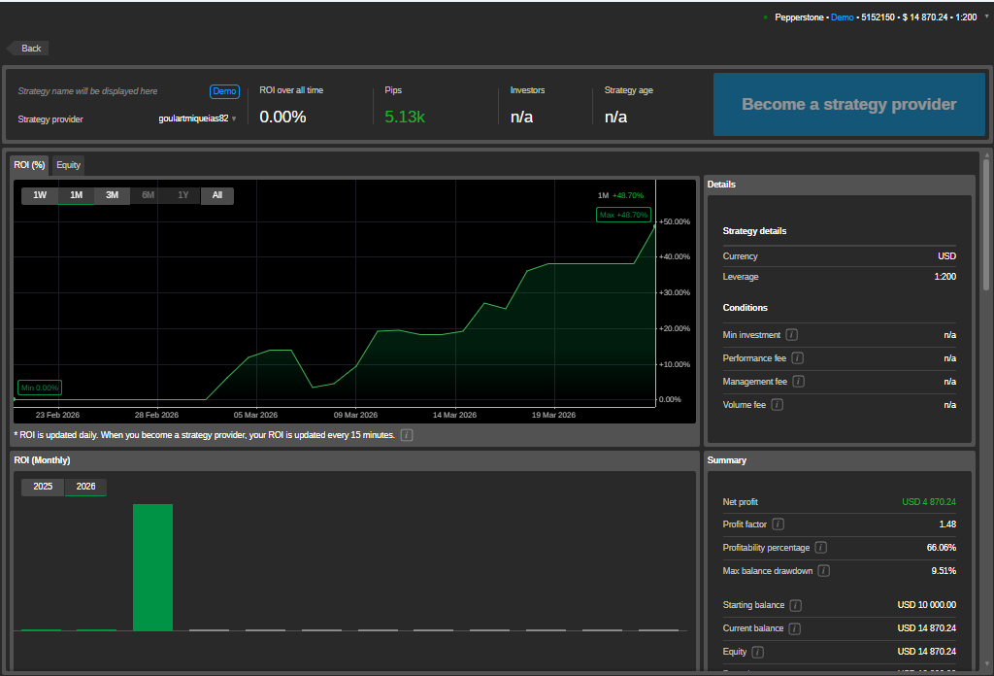The width and height of the screenshot is (994, 676).
Task: Expand the Pepperstone account selector arrow
Action: (986, 17)
